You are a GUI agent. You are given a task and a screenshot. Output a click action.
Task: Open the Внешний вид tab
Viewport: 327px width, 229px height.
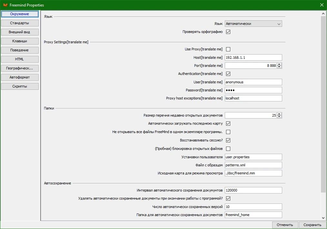click(20, 32)
